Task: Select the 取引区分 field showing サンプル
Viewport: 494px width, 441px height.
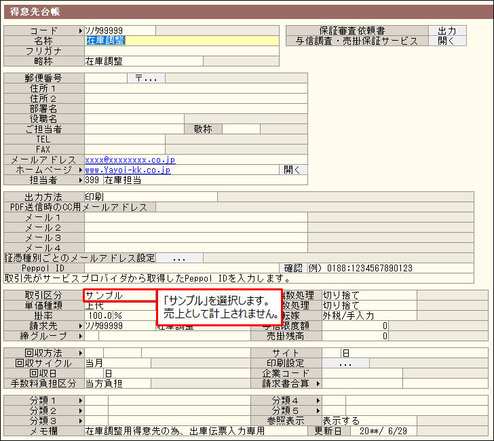Action: click(x=120, y=296)
